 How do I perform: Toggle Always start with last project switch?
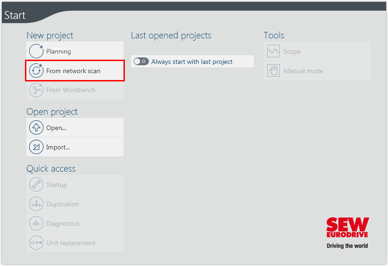click(141, 62)
